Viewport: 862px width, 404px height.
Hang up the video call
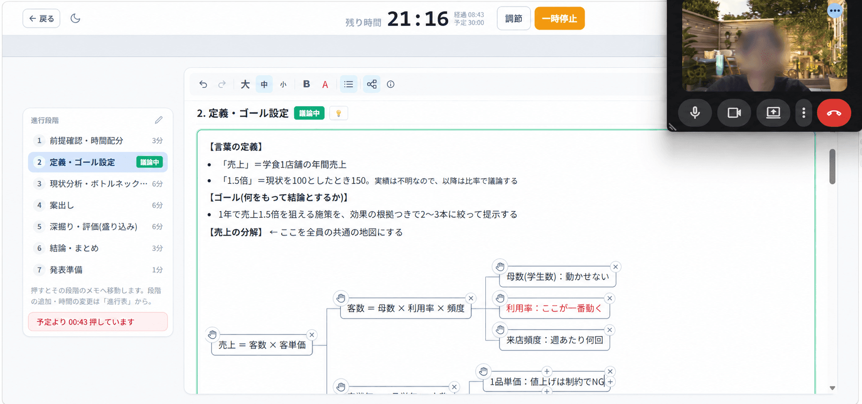834,113
